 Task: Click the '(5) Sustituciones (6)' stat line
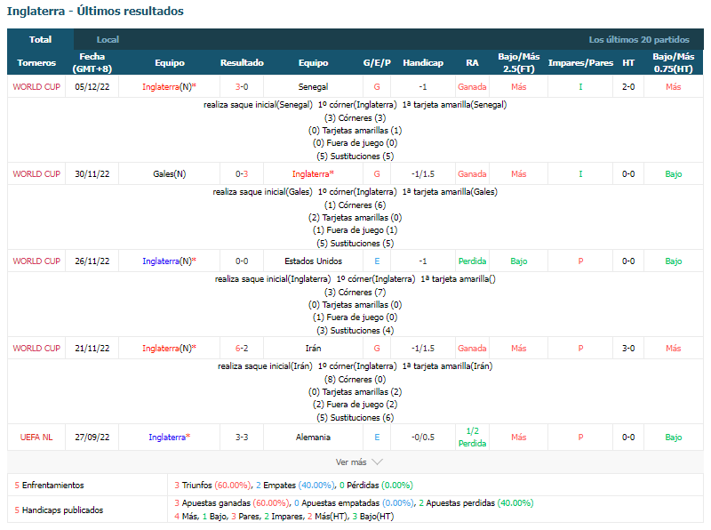pyautogui.click(x=355, y=417)
